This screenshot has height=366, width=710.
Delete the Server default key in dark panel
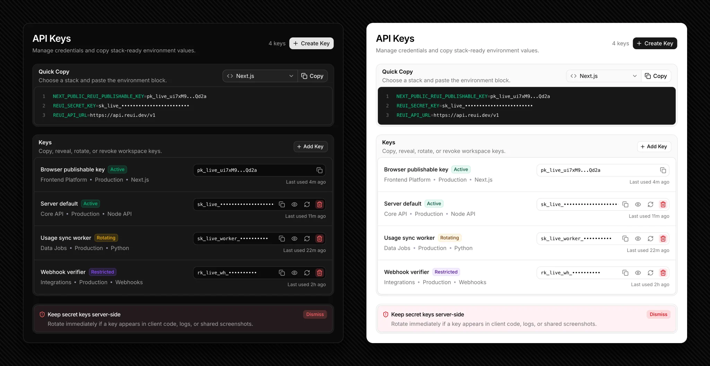[x=319, y=204]
